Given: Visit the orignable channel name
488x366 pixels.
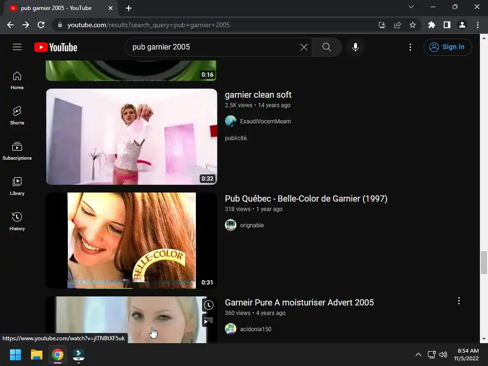Looking at the screenshot, I should click(x=252, y=225).
